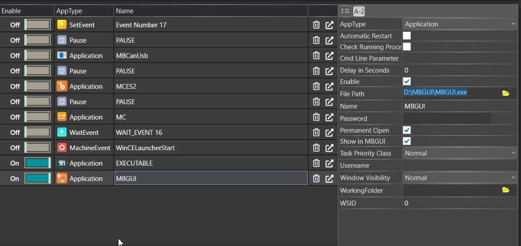
Task: Uncheck the Permanent Open checkbox
Action: pyautogui.click(x=407, y=130)
